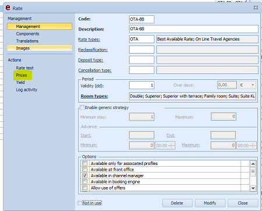Open the Cancellation type link
262x211 pixels.
point(95,70)
